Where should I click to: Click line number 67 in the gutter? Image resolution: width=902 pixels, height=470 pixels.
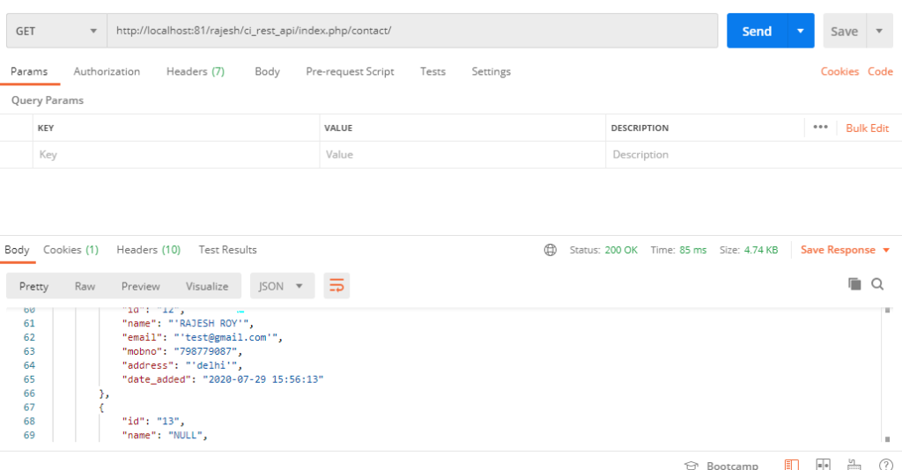(x=29, y=408)
